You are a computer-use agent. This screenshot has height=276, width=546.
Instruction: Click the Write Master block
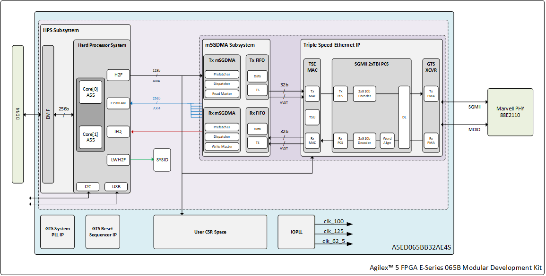[222, 146]
